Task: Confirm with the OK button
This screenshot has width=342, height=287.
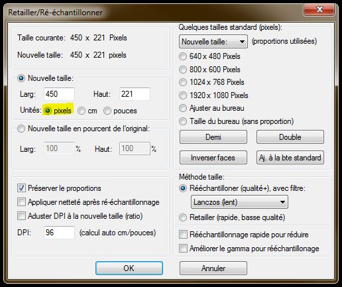Action: tap(129, 268)
